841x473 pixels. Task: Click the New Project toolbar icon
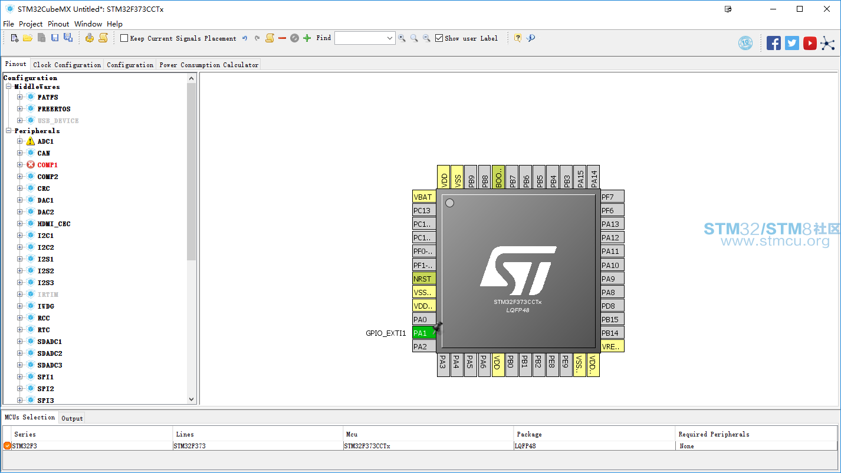click(15, 38)
